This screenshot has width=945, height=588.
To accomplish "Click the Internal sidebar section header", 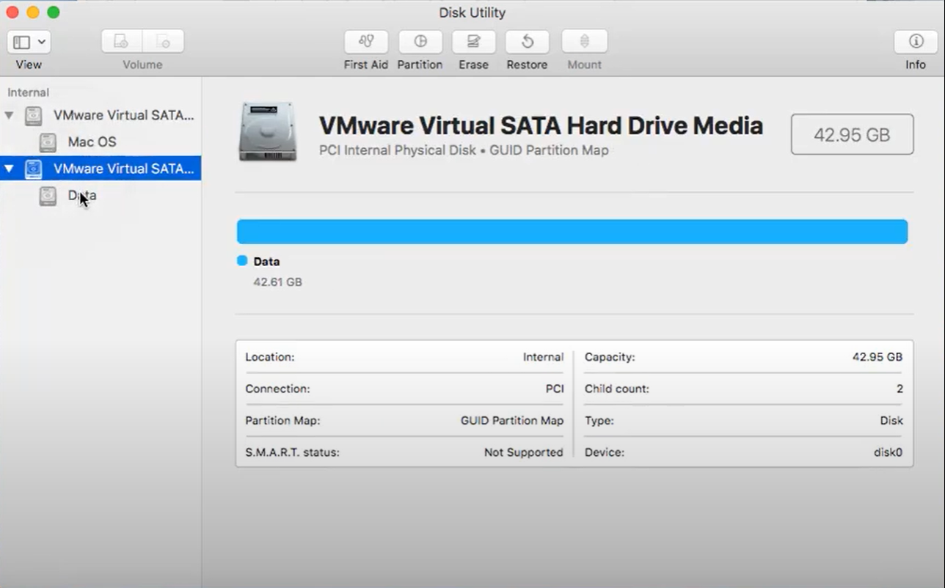I will (28, 92).
